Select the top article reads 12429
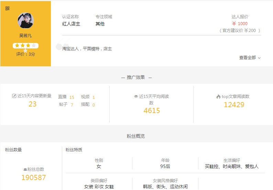Image resolution: width=273 pixels, height=190 pixels. (234, 104)
